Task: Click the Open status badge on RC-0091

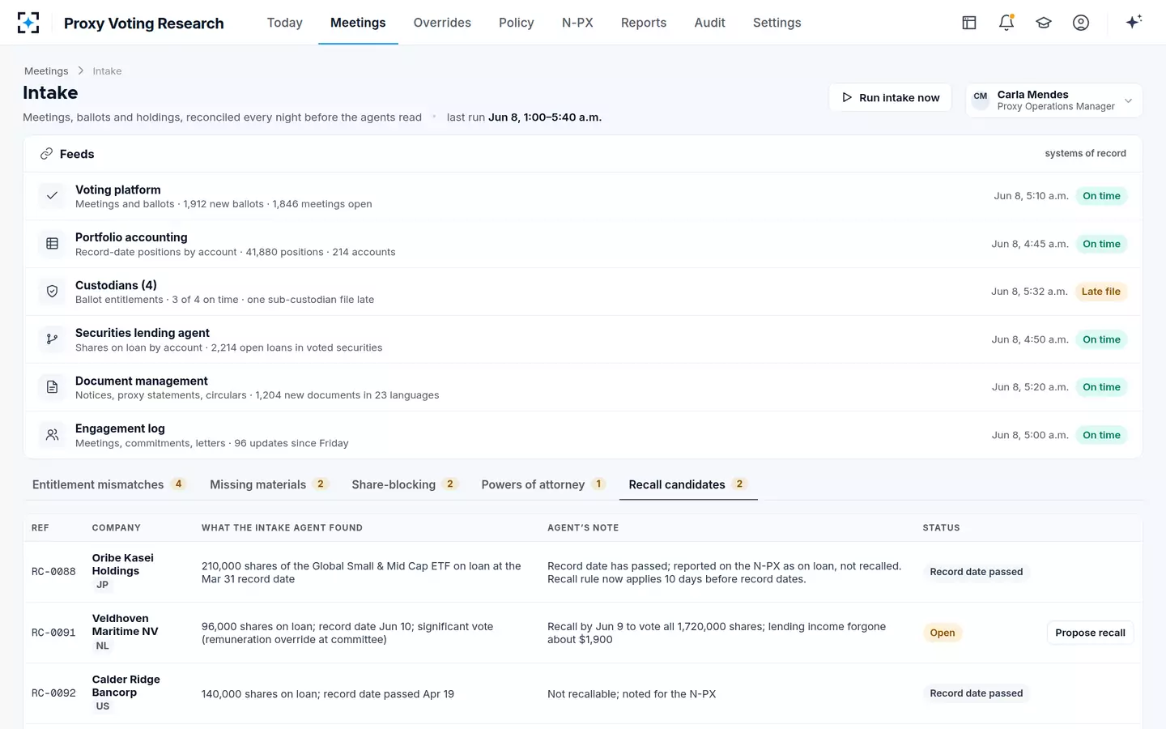Action: coord(942,633)
